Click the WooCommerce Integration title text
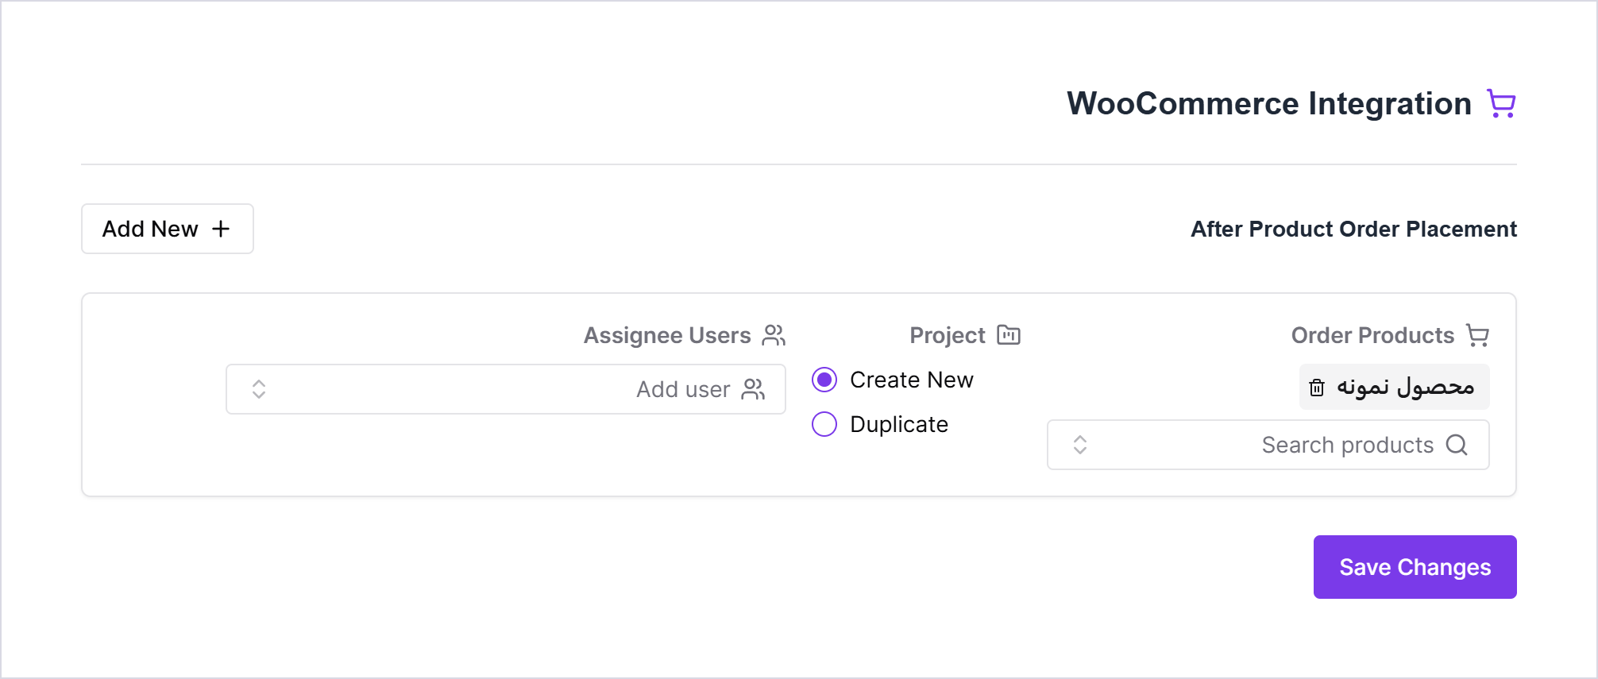Image resolution: width=1598 pixels, height=679 pixels. pyautogui.click(x=1269, y=104)
